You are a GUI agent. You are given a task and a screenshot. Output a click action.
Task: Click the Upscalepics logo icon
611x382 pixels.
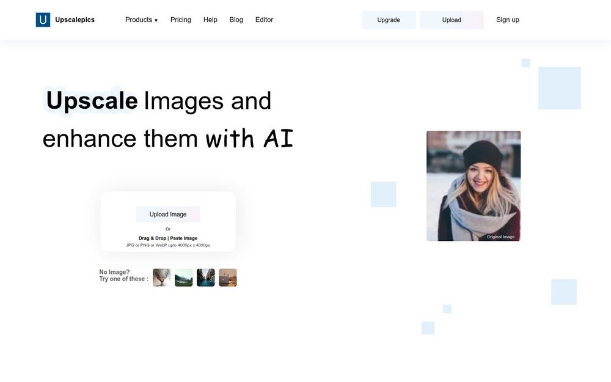(x=43, y=19)
